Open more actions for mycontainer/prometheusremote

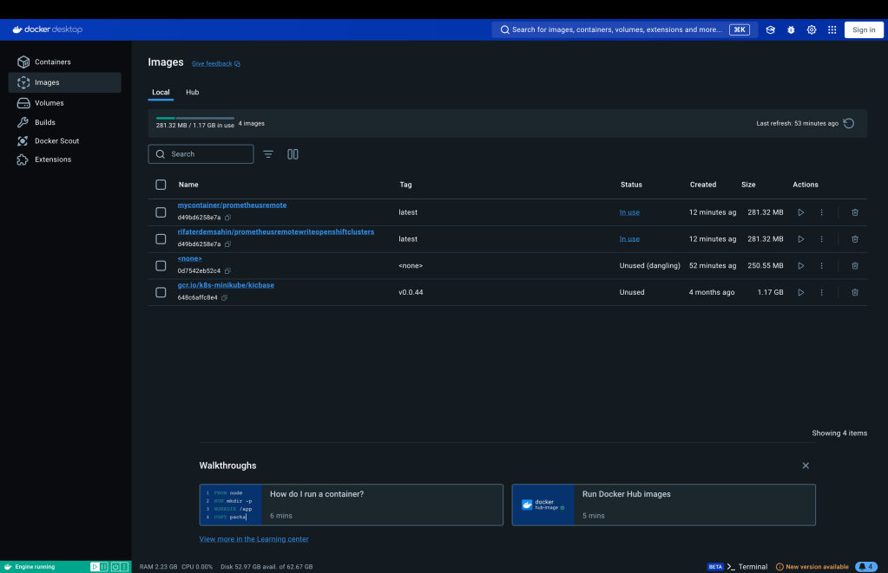coord(822,212)
